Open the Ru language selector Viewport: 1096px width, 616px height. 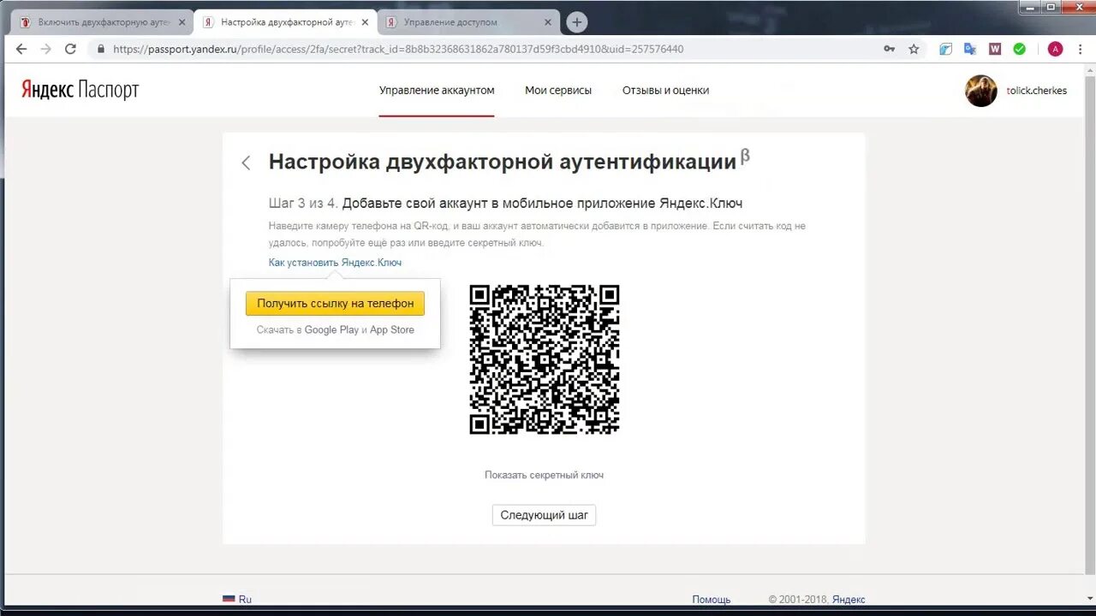[237, 600]
